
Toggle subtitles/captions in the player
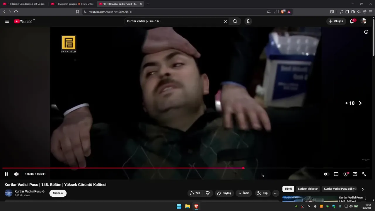336,174
